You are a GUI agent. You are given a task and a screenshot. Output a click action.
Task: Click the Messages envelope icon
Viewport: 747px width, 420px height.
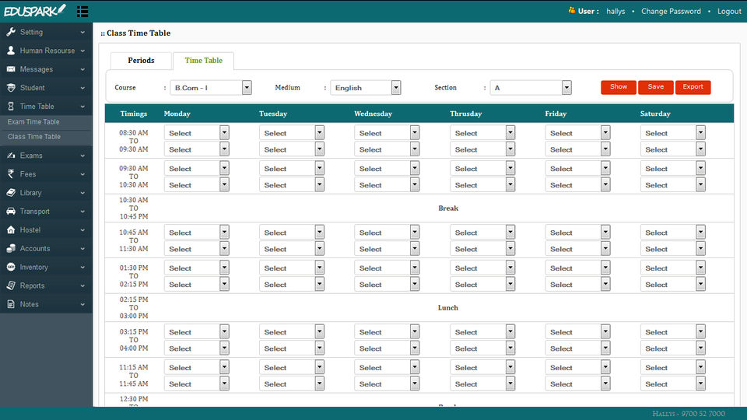(x=10, y=69)
